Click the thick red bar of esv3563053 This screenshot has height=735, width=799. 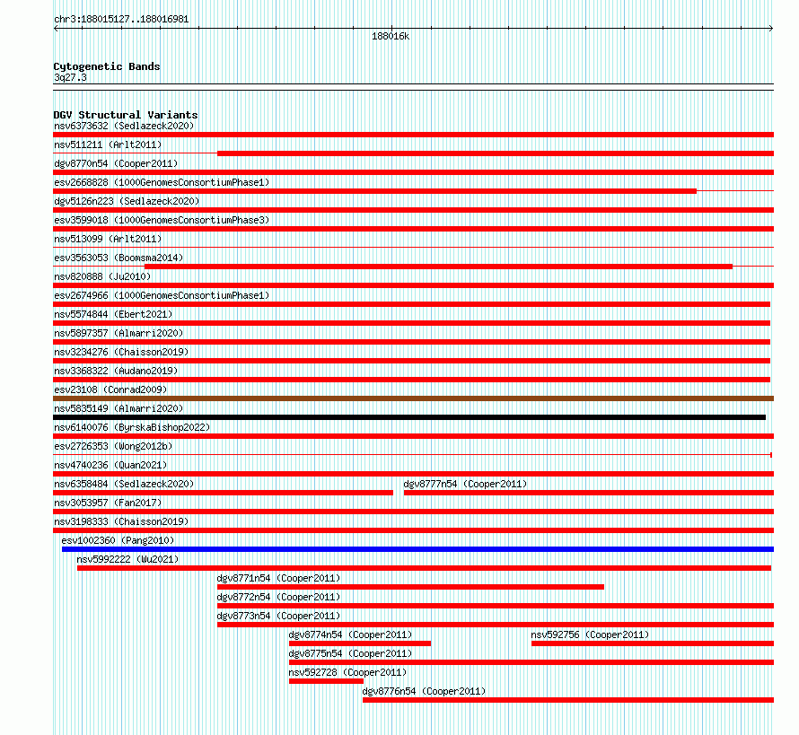(439, 267)
